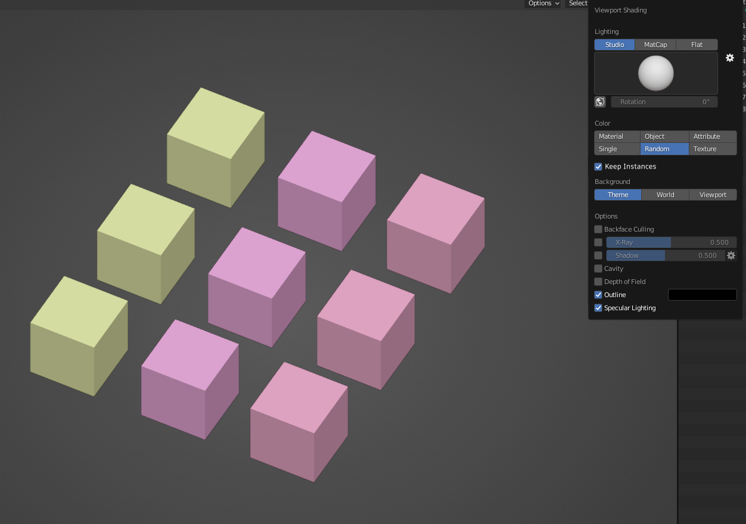
Task: Select the Random color mode
Action: [x=664, y=149]
